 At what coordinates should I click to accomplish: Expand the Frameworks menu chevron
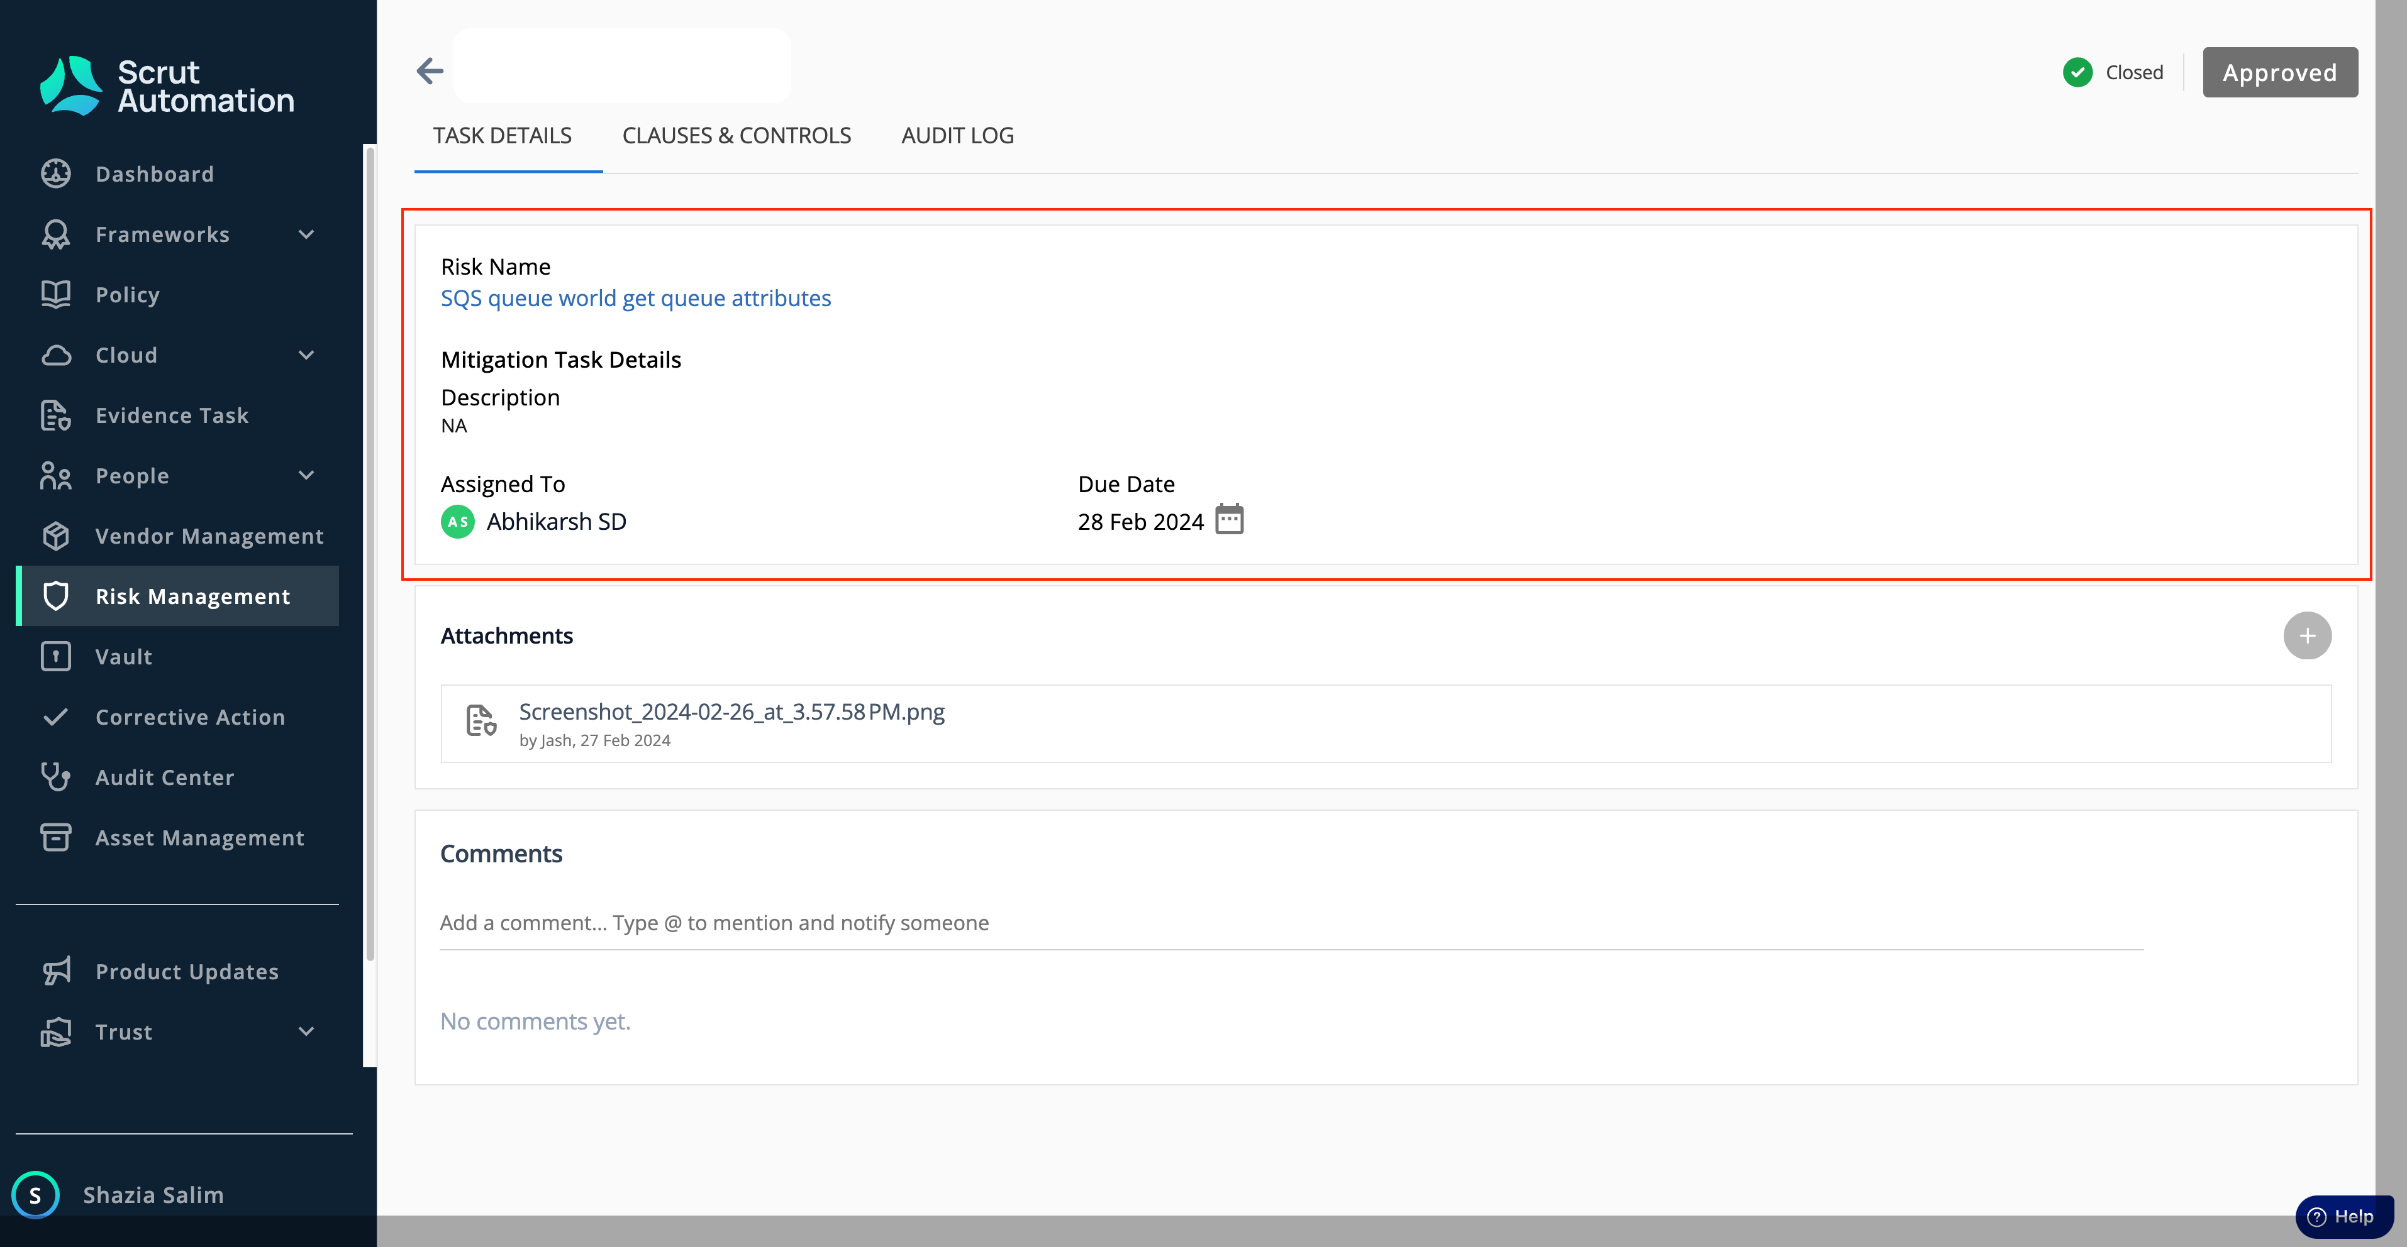pos(306,234)
